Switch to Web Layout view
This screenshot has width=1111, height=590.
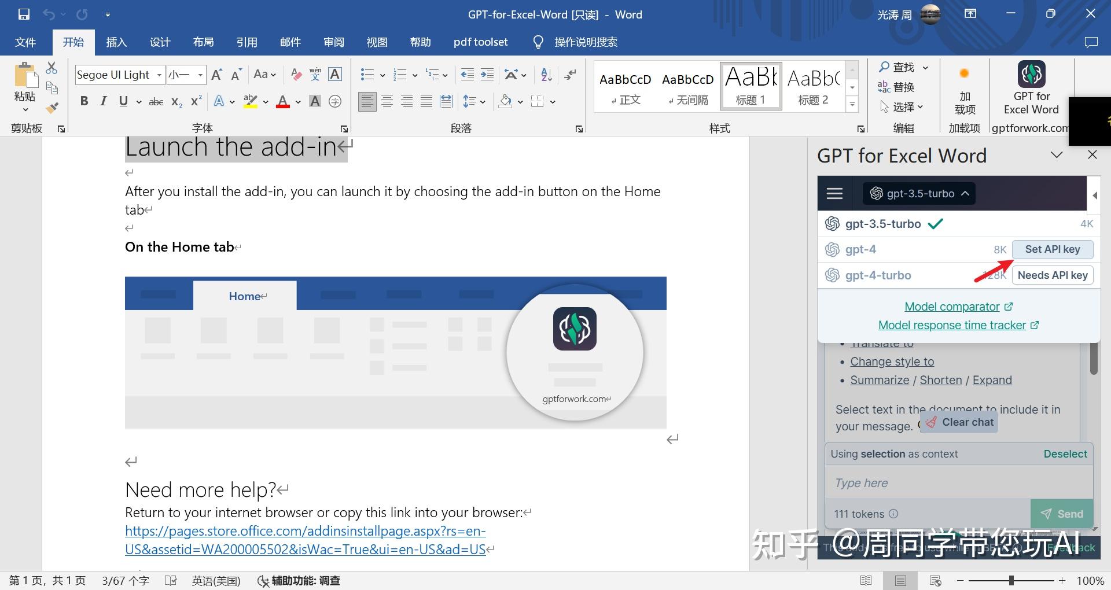(935, 580)
